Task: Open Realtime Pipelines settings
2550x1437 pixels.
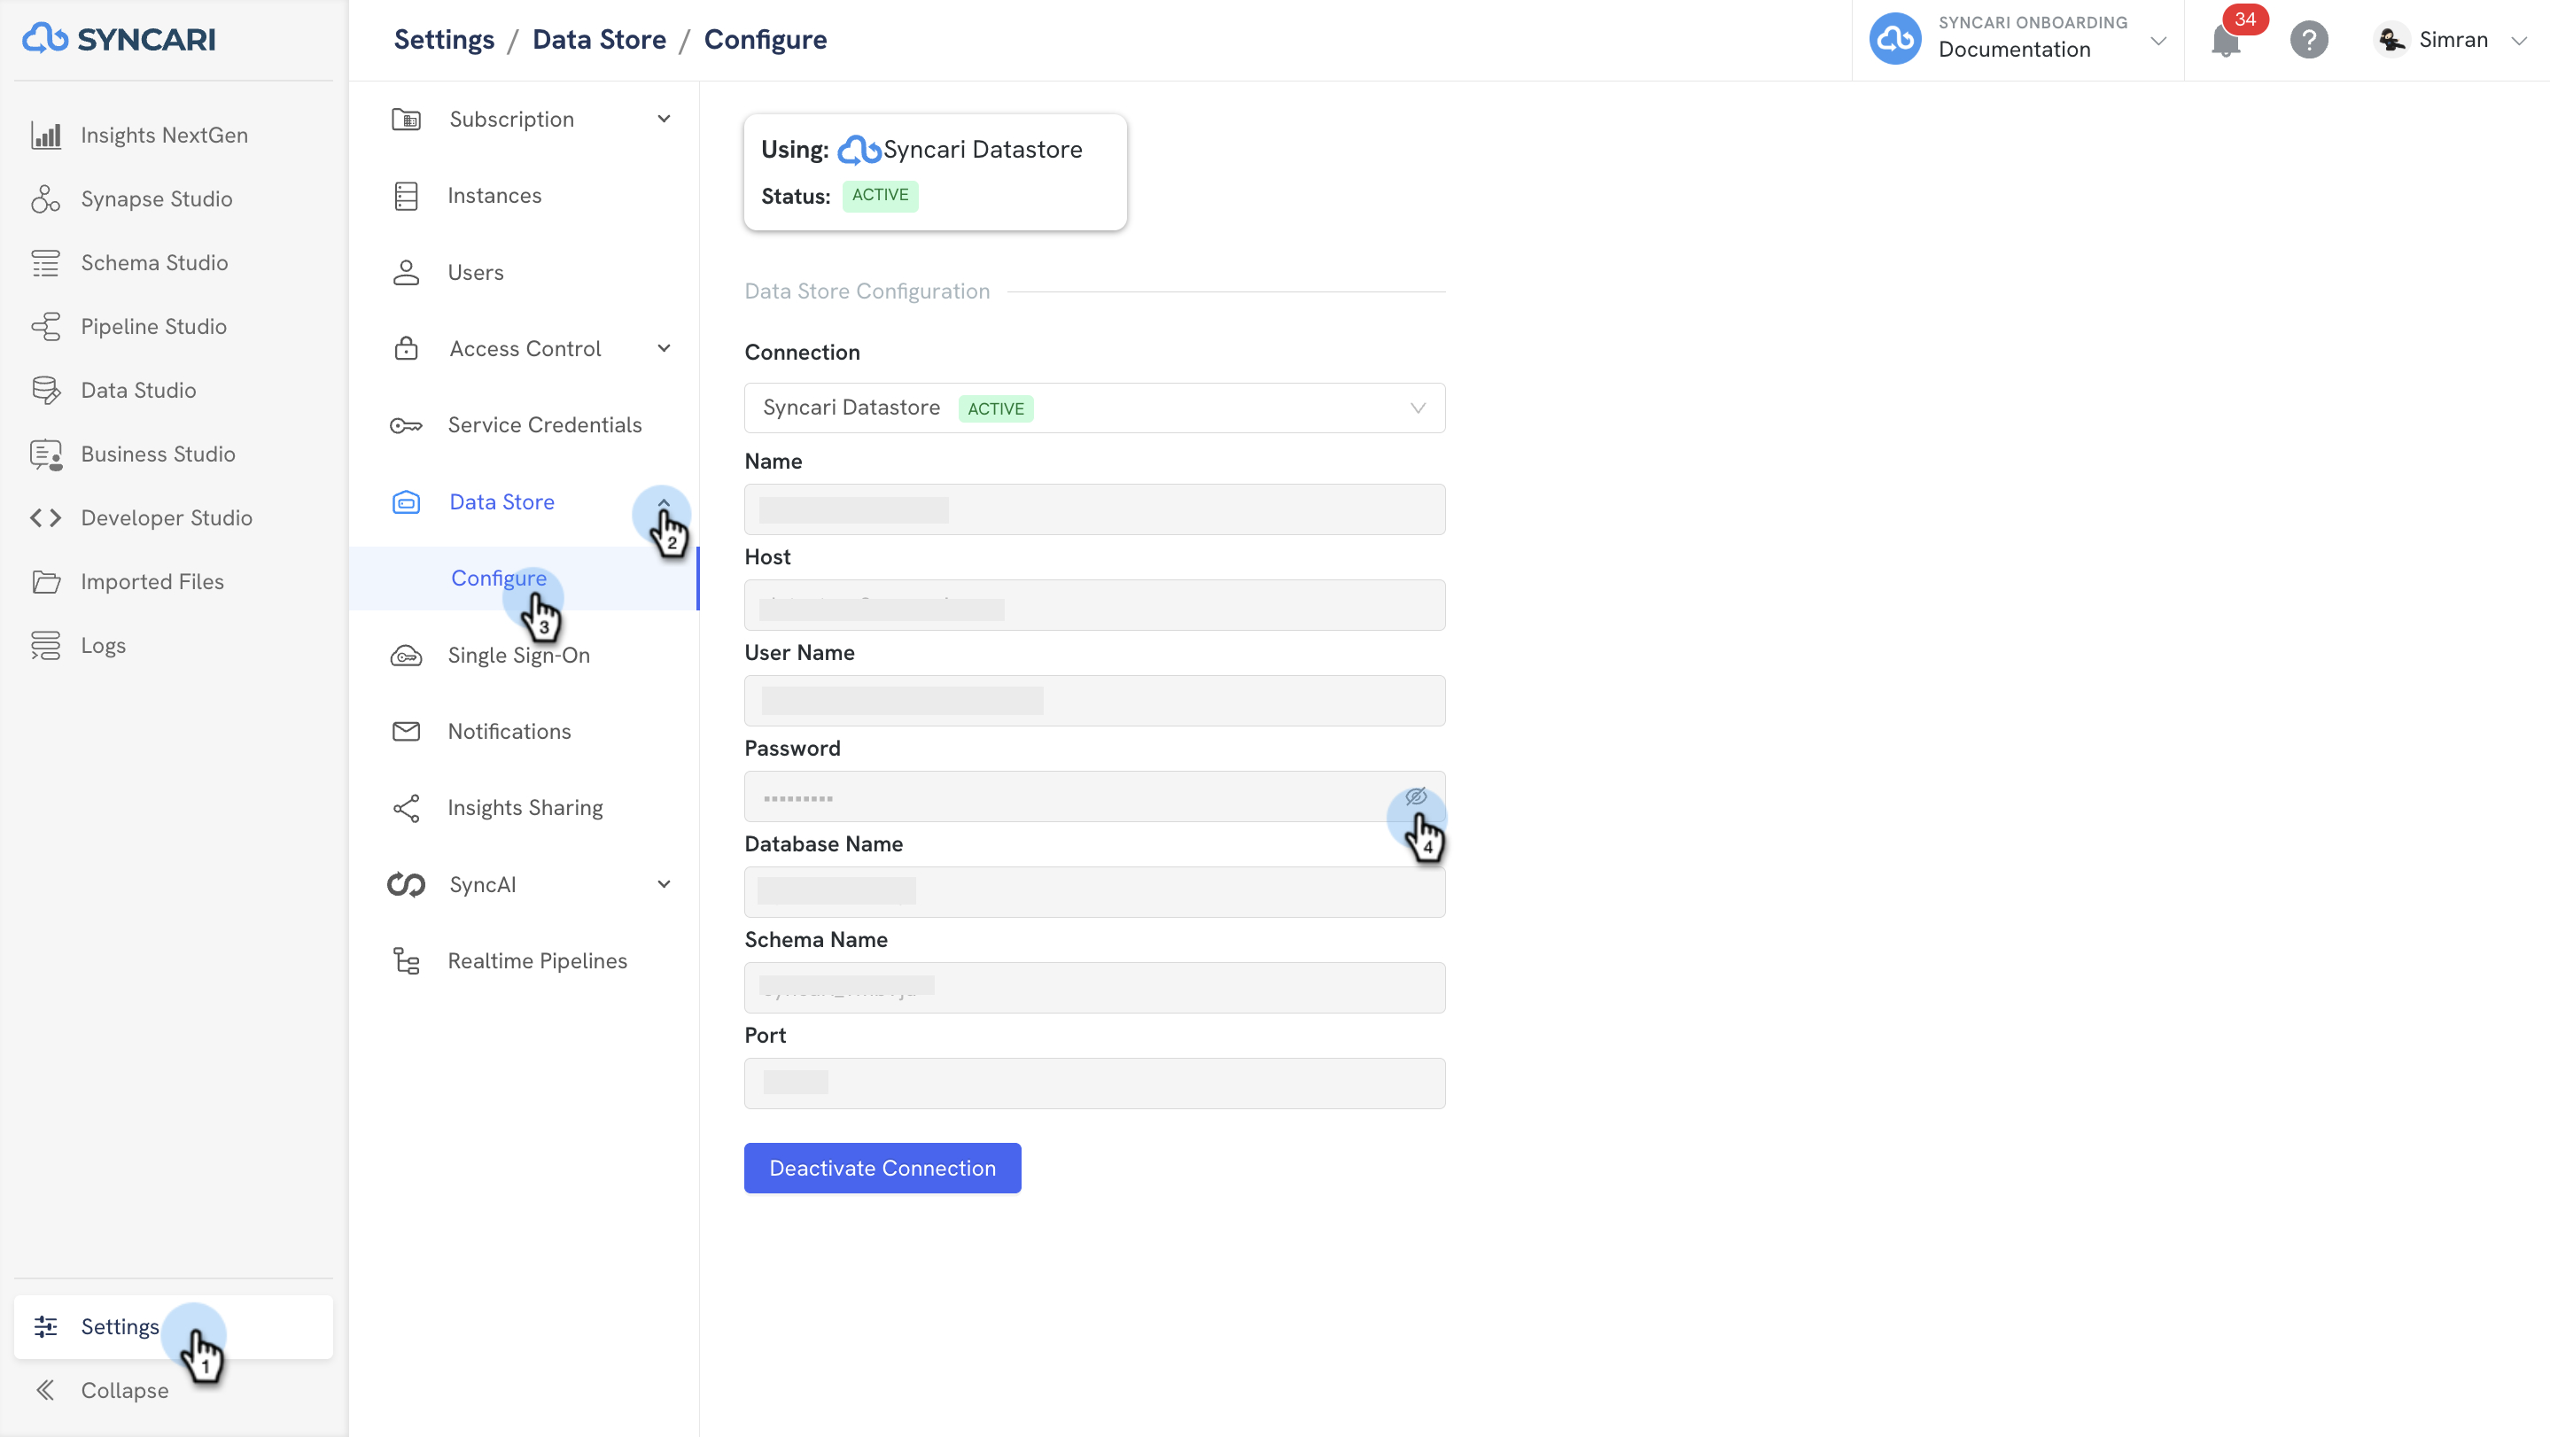Action: pyautogui.click(x=538, y=961)
